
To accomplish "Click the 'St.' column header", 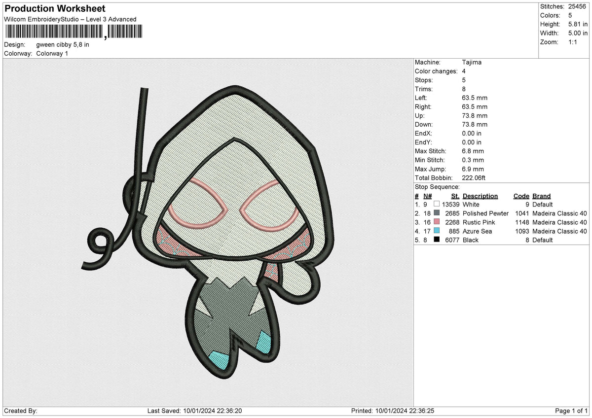I will tap(455, 196).
